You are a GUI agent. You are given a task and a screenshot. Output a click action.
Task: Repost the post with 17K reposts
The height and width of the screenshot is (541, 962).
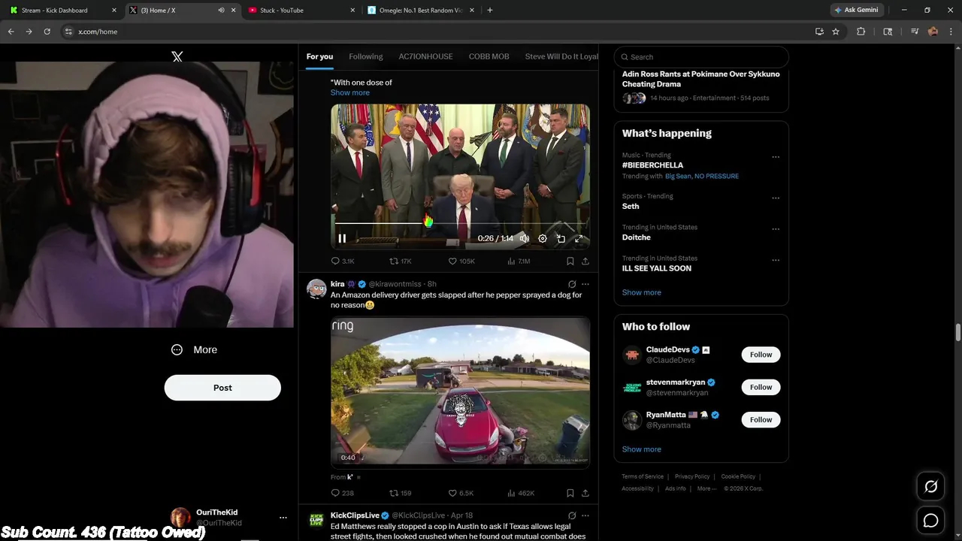coord(400,261)
